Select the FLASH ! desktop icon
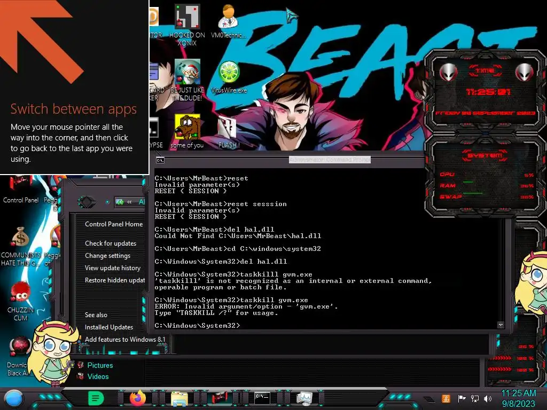Image resolution: width=547 pixels, height=410 pixels. pos(229,132)
